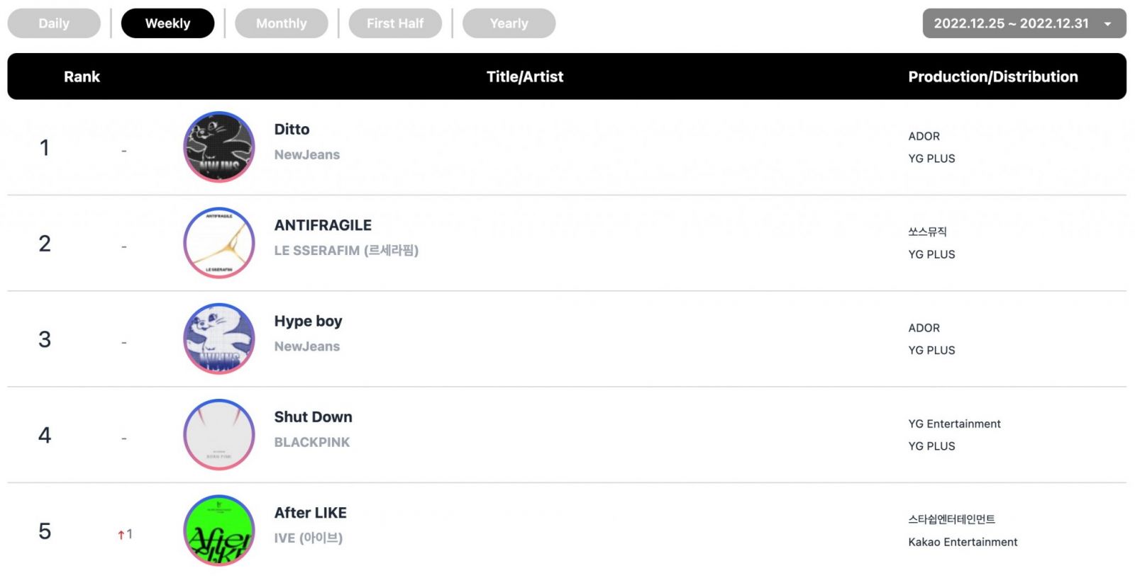Screen dimensions: 1135x578
Task: Click the green After LIKE album cover
Action: point(219,531)
